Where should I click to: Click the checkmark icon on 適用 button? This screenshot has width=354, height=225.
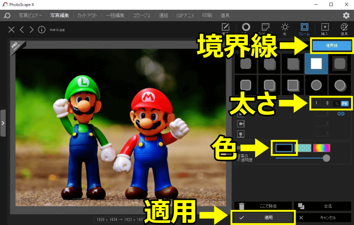point(241,218)
